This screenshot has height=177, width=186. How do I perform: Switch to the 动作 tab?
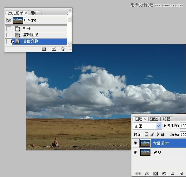35,13
